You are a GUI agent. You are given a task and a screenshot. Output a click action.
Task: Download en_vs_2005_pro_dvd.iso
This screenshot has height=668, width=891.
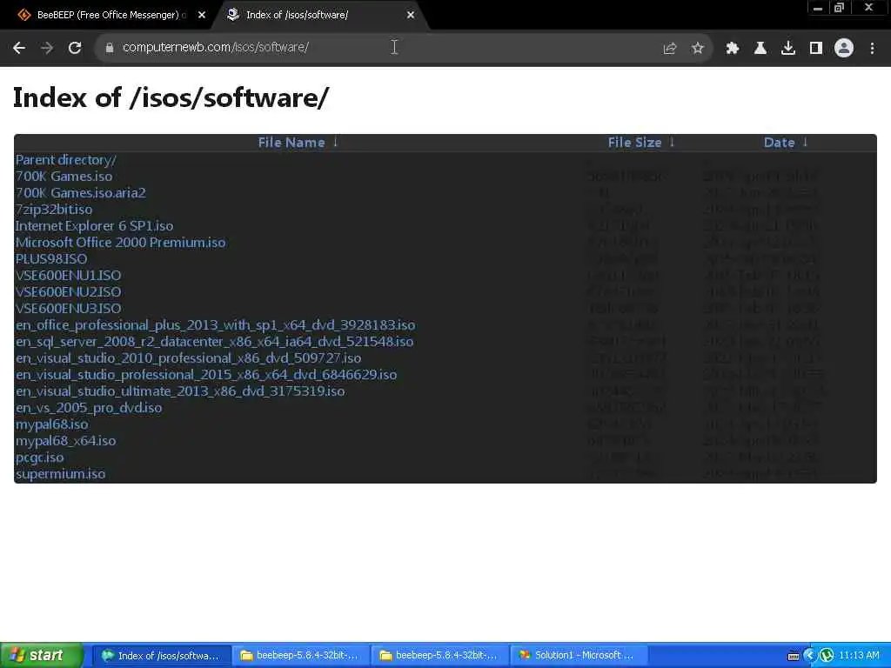89,408
